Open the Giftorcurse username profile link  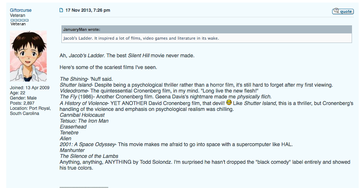tap(21, 10)
